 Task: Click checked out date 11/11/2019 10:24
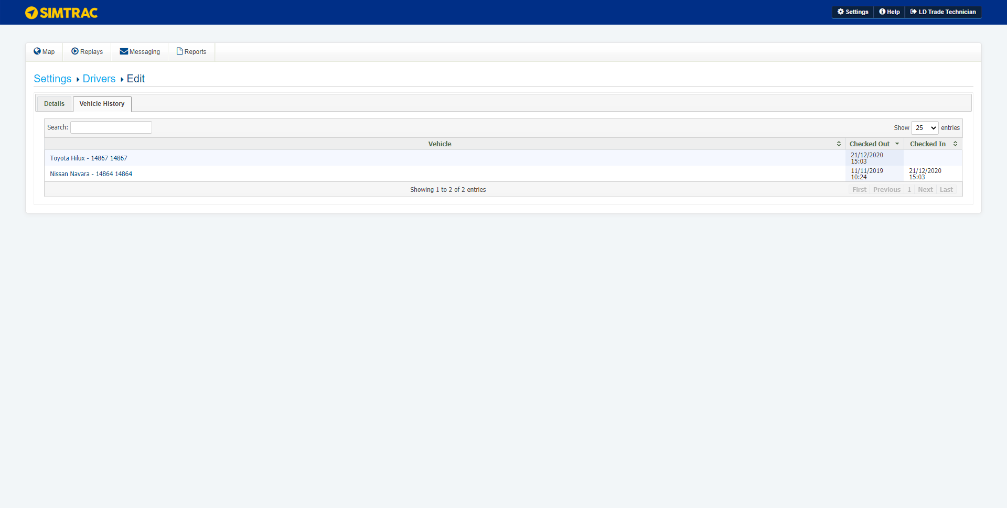867,174
